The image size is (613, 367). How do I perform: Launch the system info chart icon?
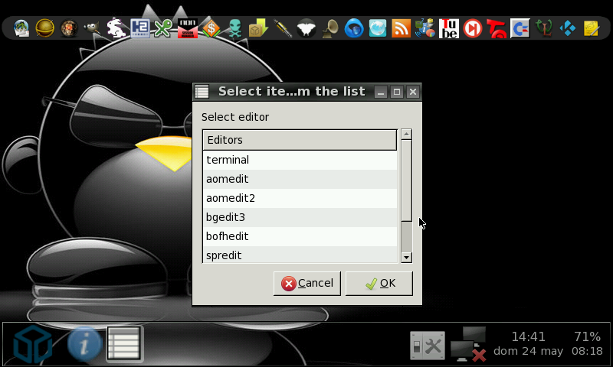point(425,28)
